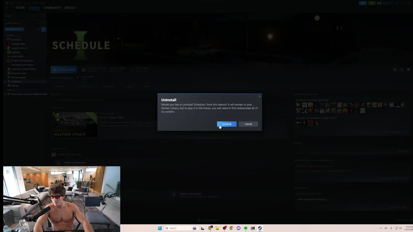Open the WEATHER UPDATE news thumbnail
The height and width of the screenshot is (232, 413).
(x=74, y=124)
